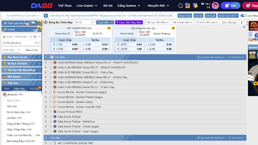258x145 pixels.
Task: Open the Thể Thao top menu
Action: pos(65,6)
